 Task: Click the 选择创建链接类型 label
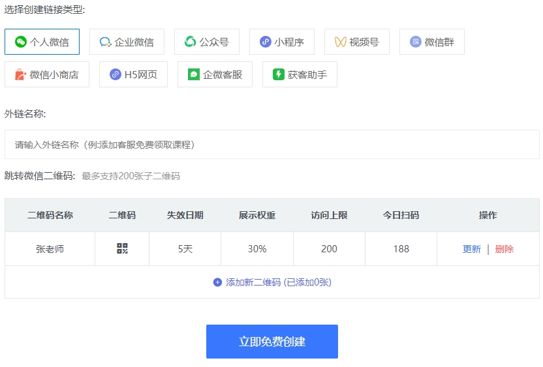tap(44, 9)
